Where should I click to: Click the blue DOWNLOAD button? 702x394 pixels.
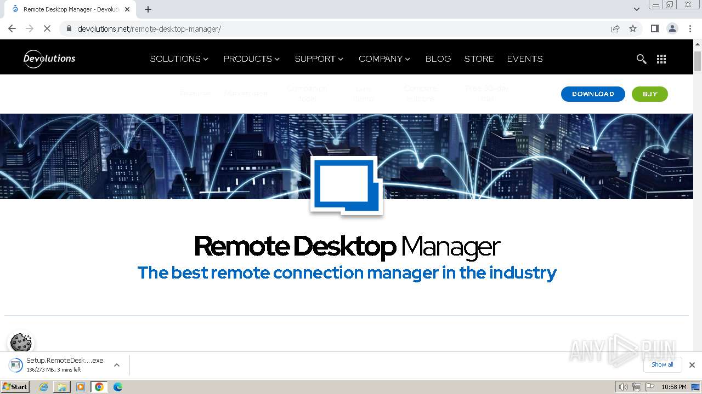[x=593, y=94]
